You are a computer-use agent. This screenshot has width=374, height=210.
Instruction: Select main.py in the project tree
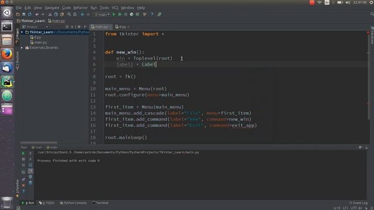(x=39, y=43)
